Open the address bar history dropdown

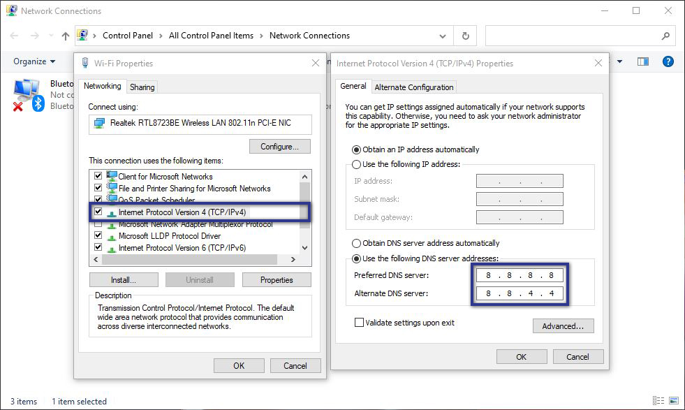pyautogui.click(x=442, y=36)
